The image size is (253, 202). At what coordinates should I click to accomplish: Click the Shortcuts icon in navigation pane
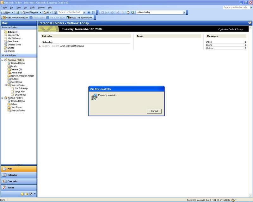(x=31, y=194)
